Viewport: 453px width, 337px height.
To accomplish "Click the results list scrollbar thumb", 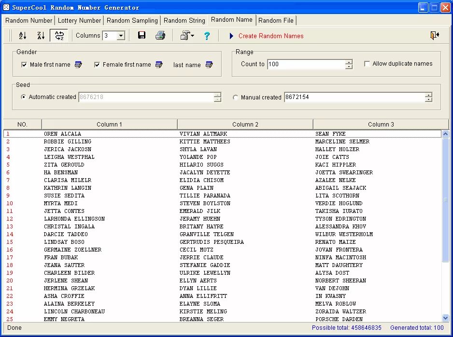I will 445,200.
